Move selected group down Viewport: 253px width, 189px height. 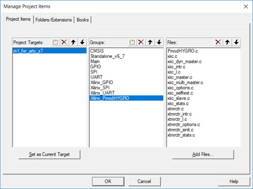[159, 42]
